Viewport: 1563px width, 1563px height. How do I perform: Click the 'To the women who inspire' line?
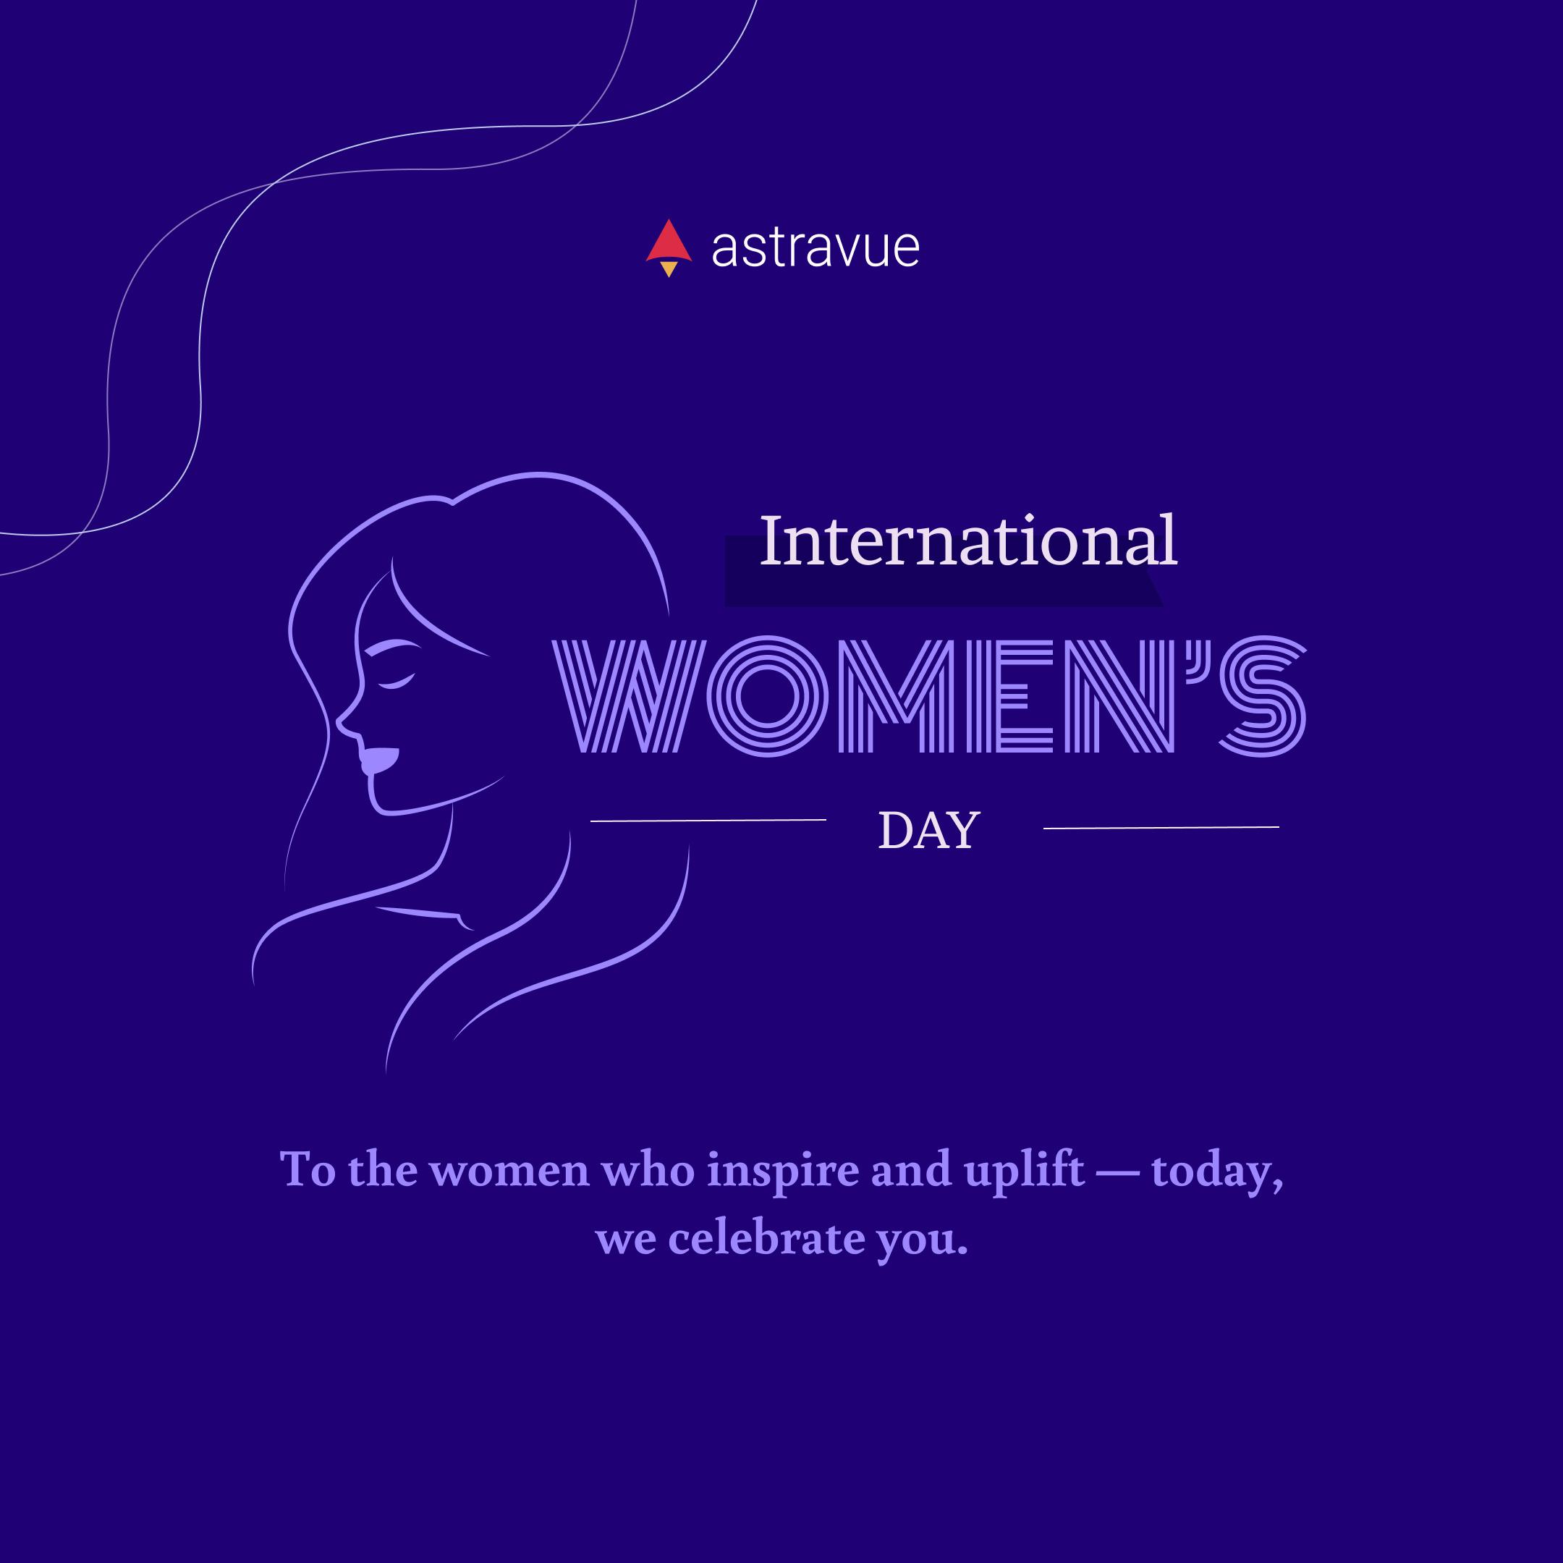(x=781, y=1171)
